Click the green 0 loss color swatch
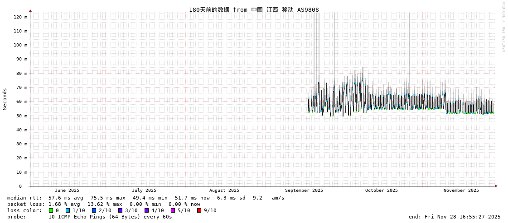This screenshot has height=223, width=508. tap(51, 210)
